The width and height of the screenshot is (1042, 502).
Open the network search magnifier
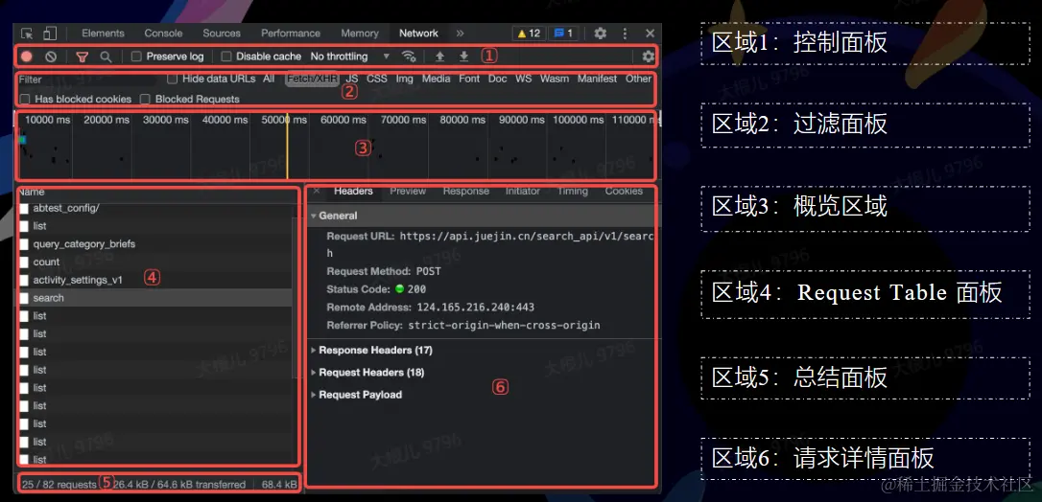pos(106,57)
